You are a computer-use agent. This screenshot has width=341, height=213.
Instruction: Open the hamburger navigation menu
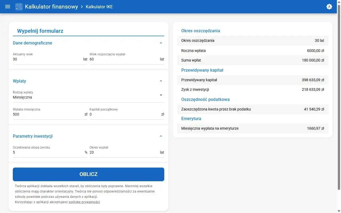(8, 7)
